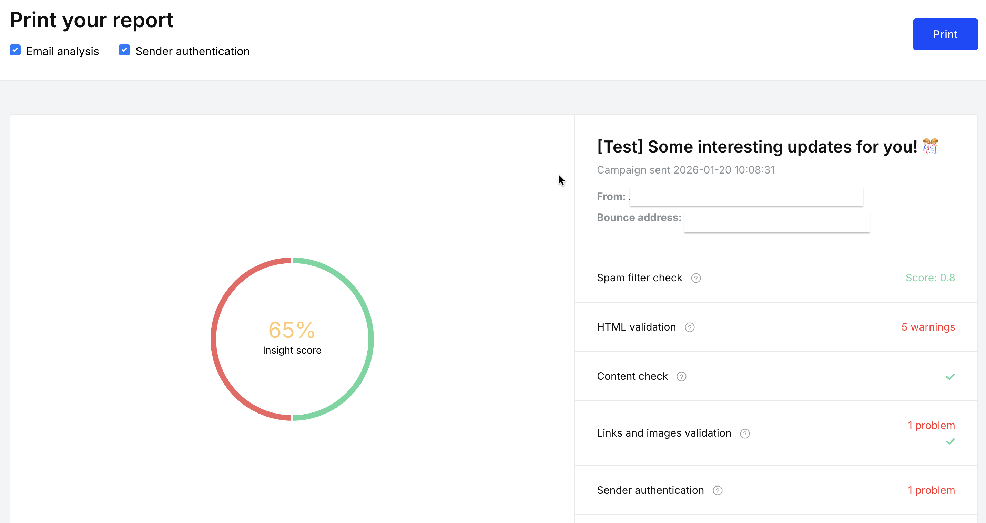Viewport: 986px width, 523px height.
Task: Click Sender authentication row help icon
Action: pos(717,491)
